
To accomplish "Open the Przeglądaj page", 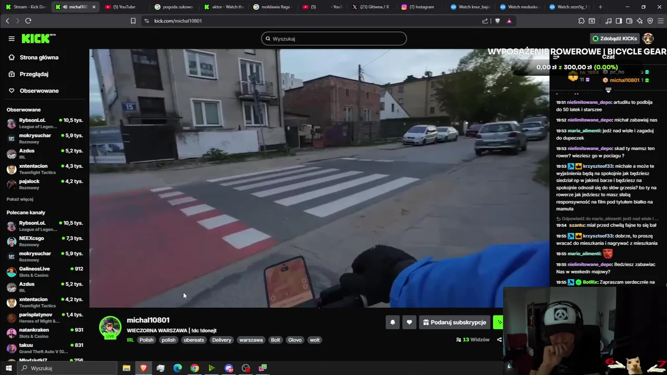I will click(29, 74).
